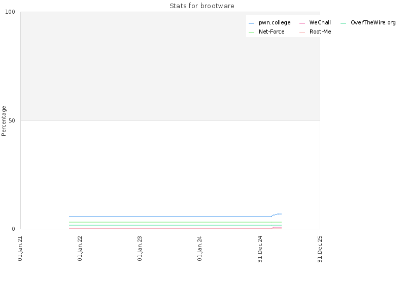
Task: Select the 01.Jan.24 x-axis tick label
Action: click(199, 248)
